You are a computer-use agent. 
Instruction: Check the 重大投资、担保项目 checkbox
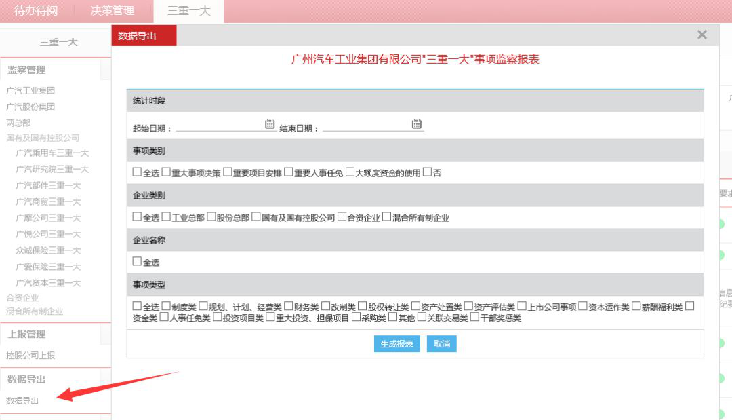point(270,317)
